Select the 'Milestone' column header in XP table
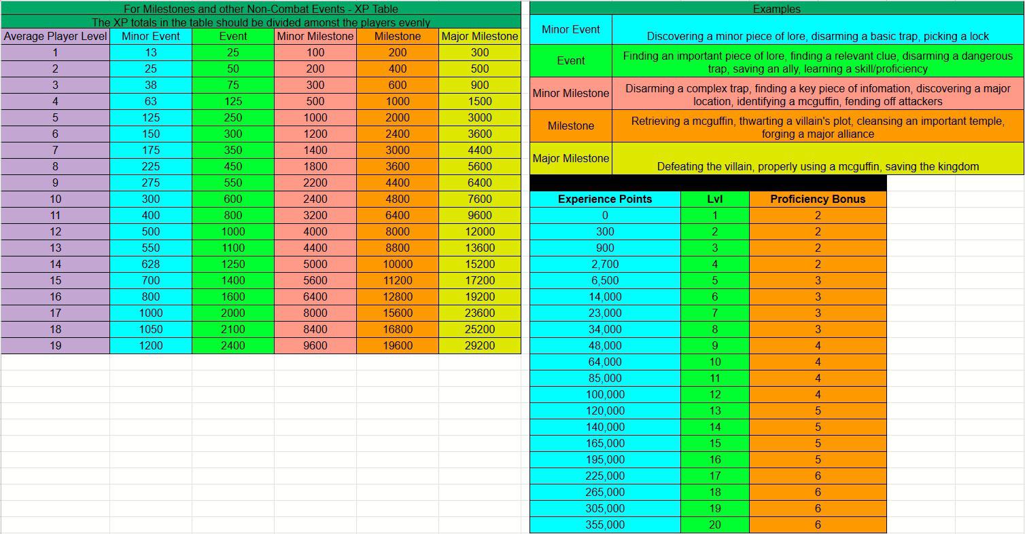This screenshot has height=534, width=1025. coord(398,36)
